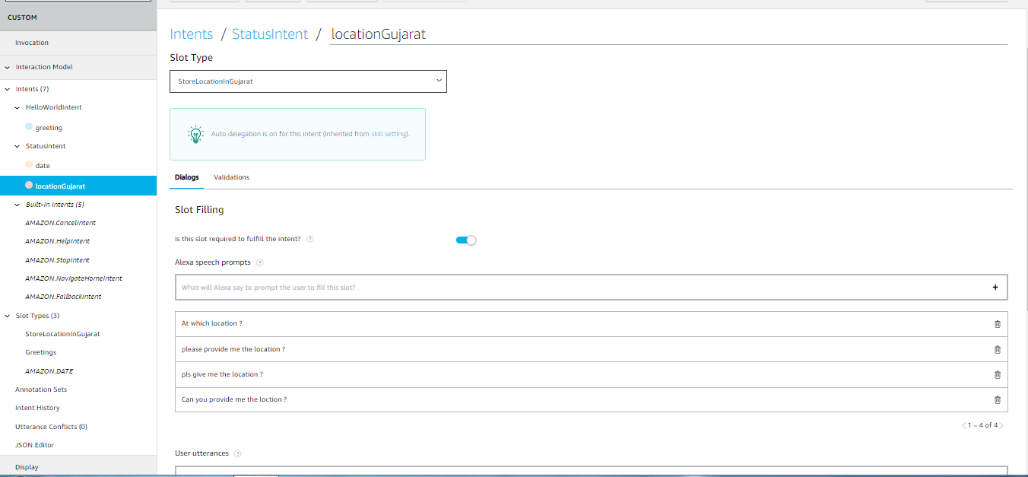Click the User utterances input field
This screenshot has width=1028, height=477.
click(592, 471)
